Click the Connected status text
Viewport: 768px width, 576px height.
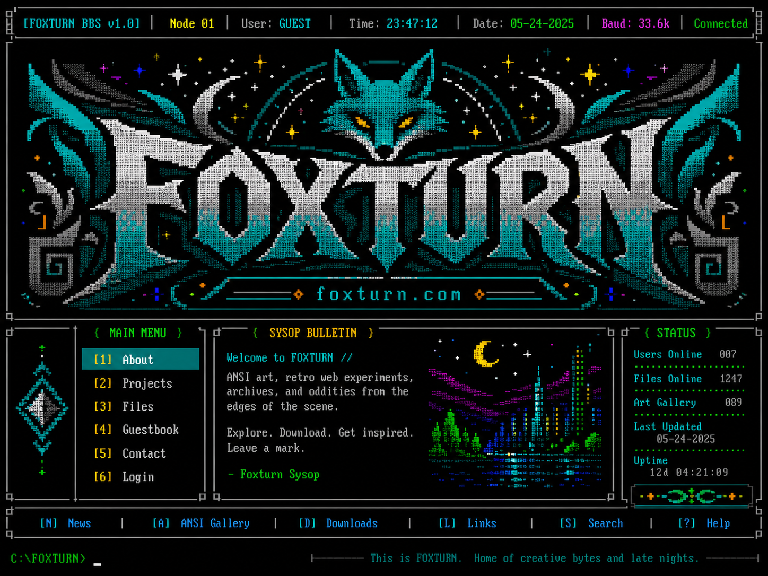point(721,23)
